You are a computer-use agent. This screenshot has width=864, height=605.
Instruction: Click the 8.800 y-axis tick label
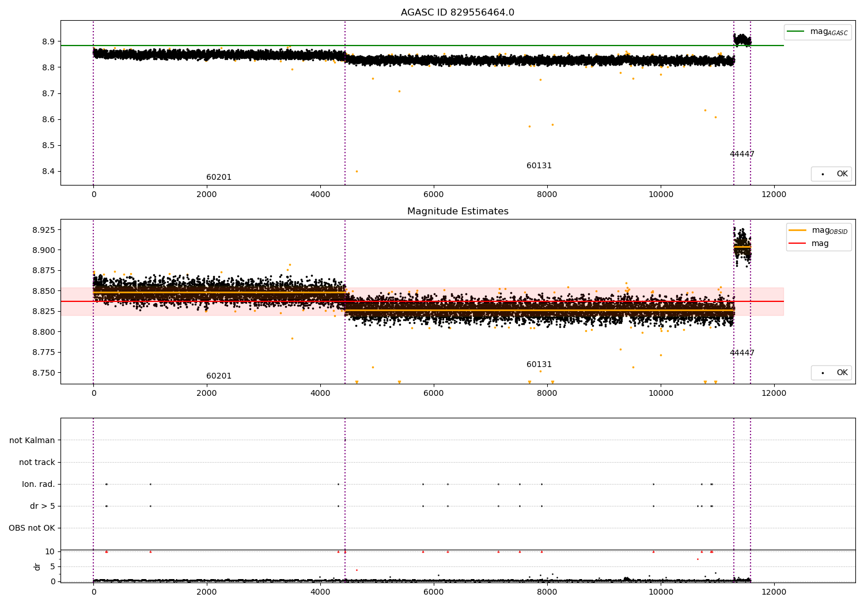44,332
